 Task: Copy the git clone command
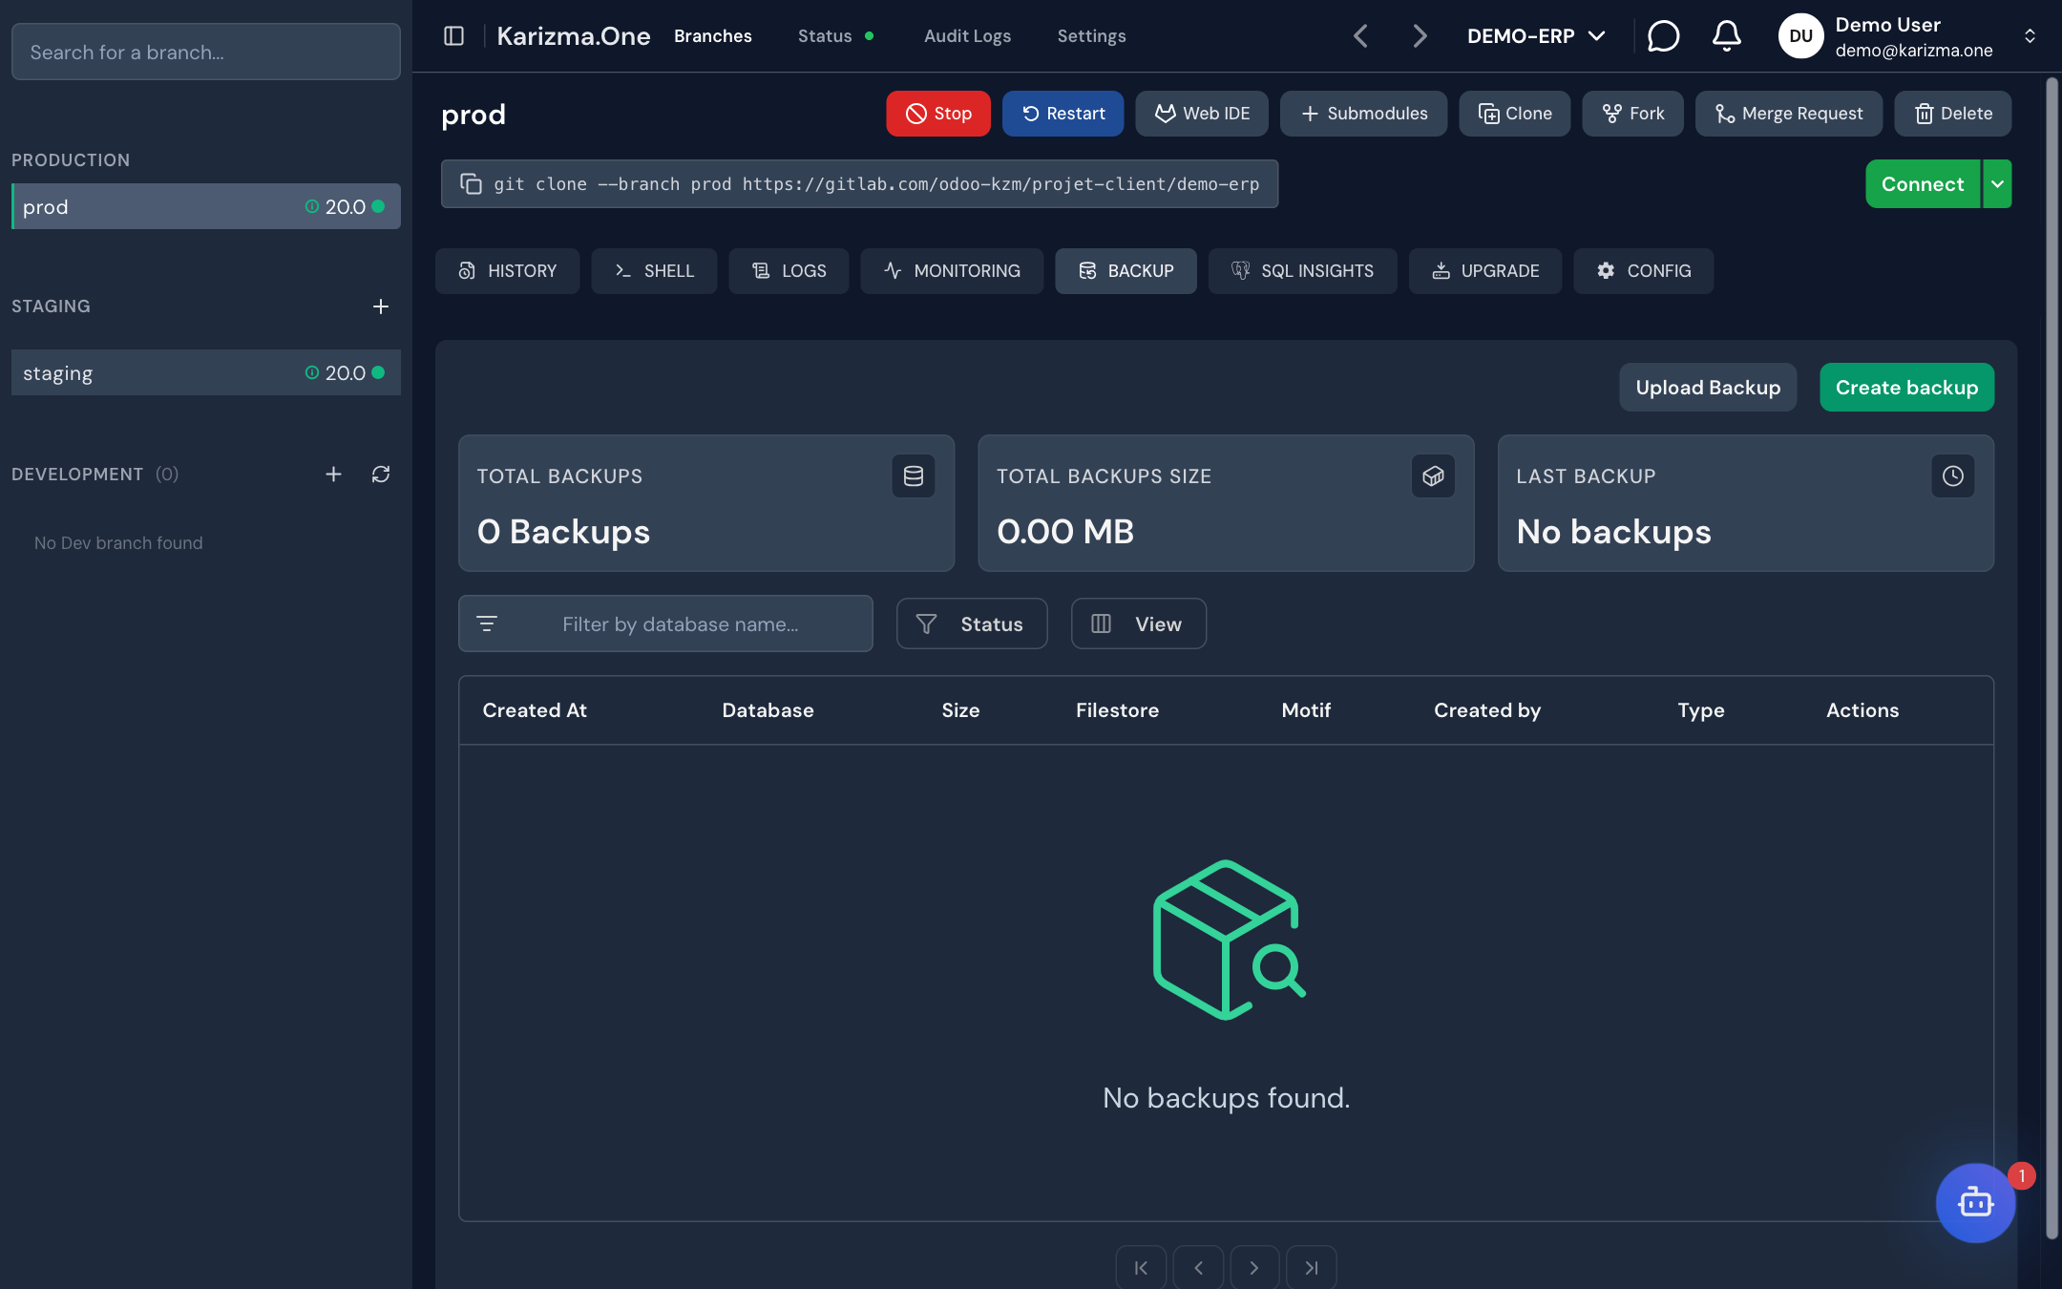coord(471,183)
